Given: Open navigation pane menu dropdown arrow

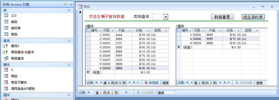Looking at the screenshot, I should [x=65, y=5].
